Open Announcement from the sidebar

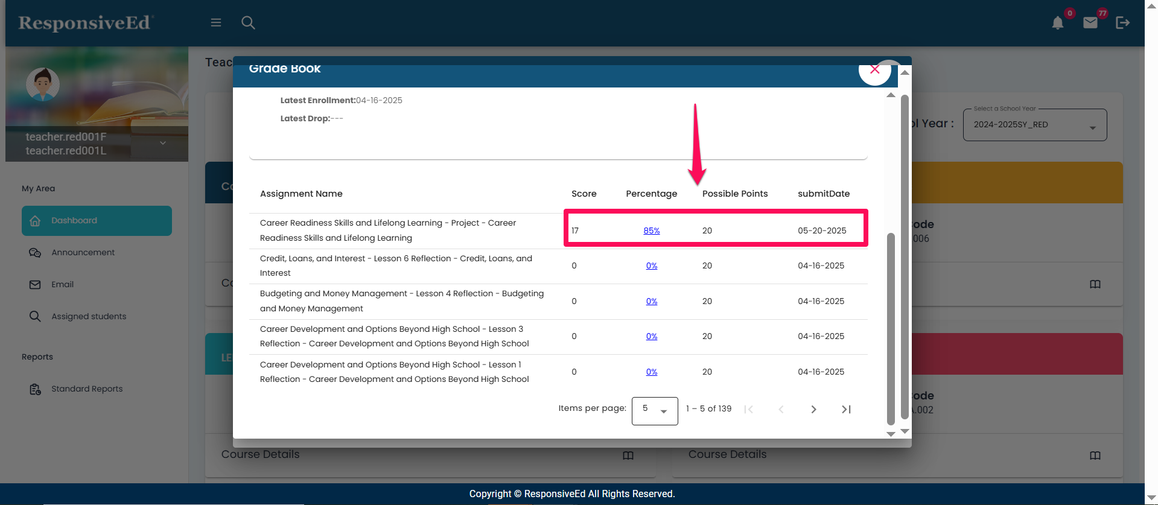coord(83,253)
